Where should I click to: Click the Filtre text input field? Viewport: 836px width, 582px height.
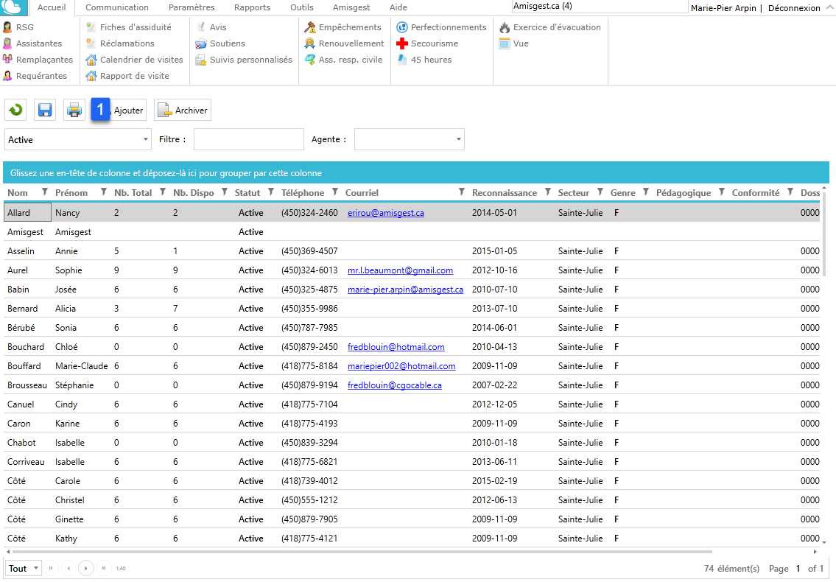(x=248, y=139)
